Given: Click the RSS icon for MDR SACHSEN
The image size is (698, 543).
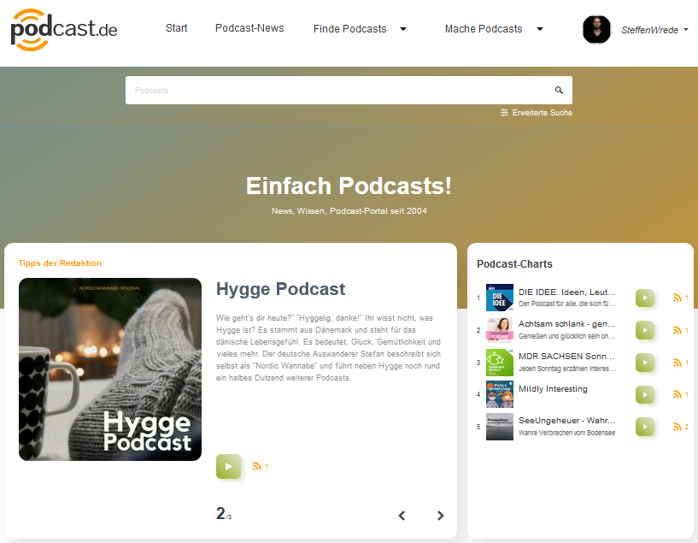Looking at the screenshot, I should pyautogui.click(x=677, y=363).
